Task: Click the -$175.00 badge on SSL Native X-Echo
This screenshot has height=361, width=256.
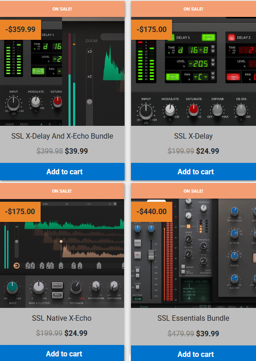Action: coord(20,211)
